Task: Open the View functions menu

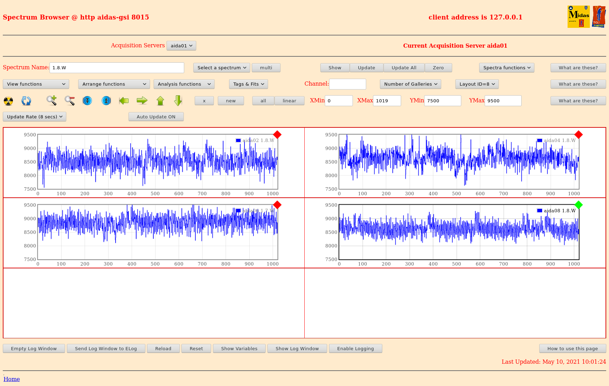Action: [36, 84]
